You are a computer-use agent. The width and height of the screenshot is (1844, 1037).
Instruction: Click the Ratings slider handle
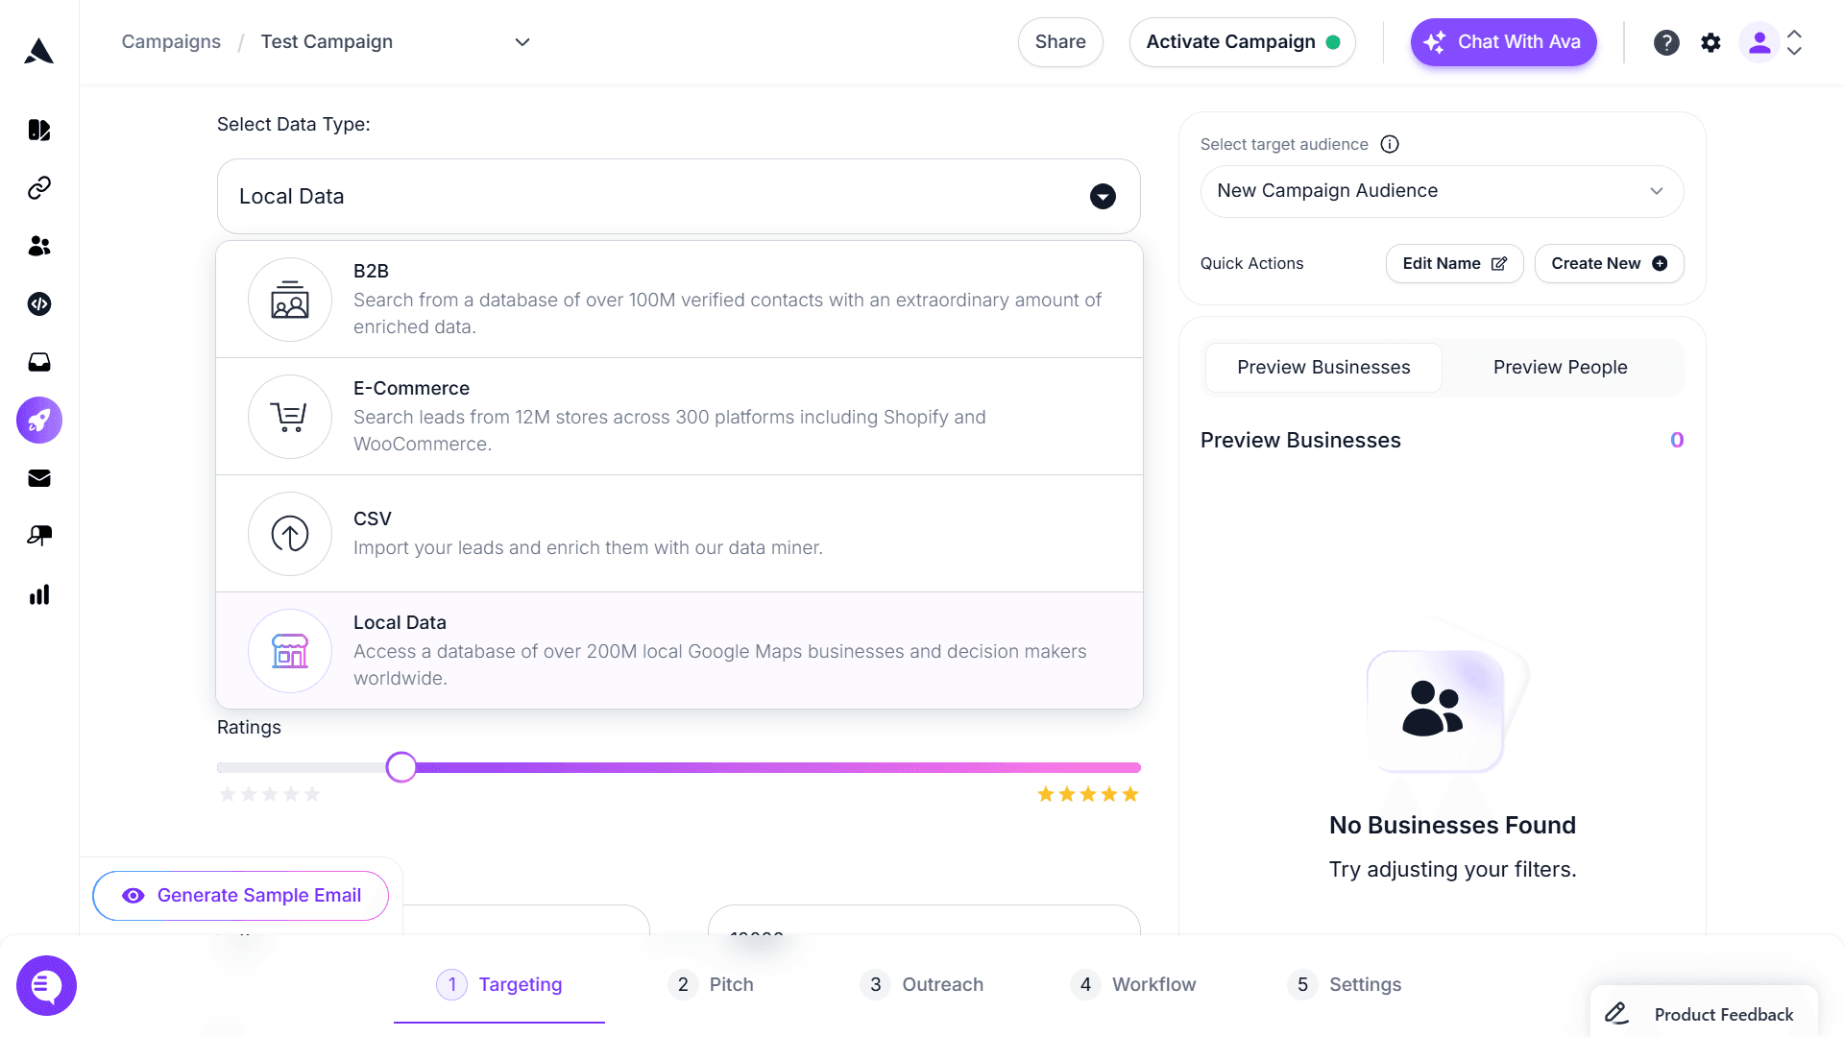point(401,767)
